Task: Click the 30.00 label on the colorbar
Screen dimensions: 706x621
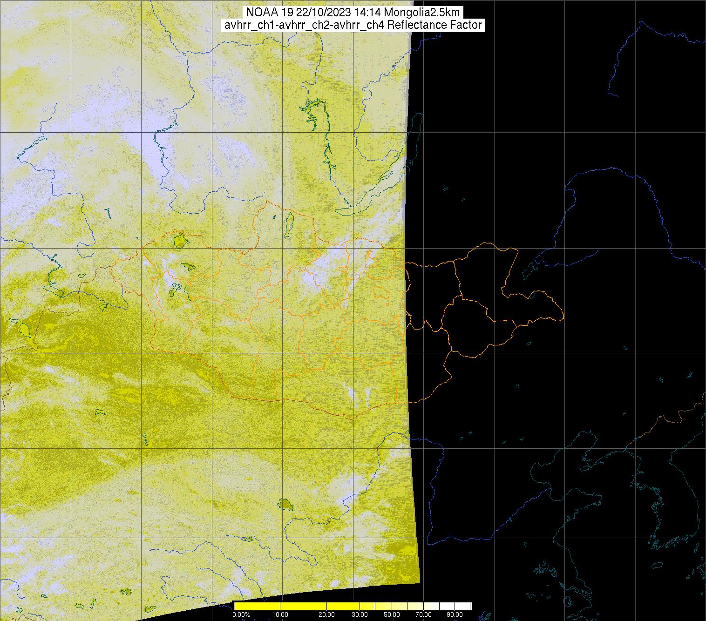Action: (x=359, y=615)
